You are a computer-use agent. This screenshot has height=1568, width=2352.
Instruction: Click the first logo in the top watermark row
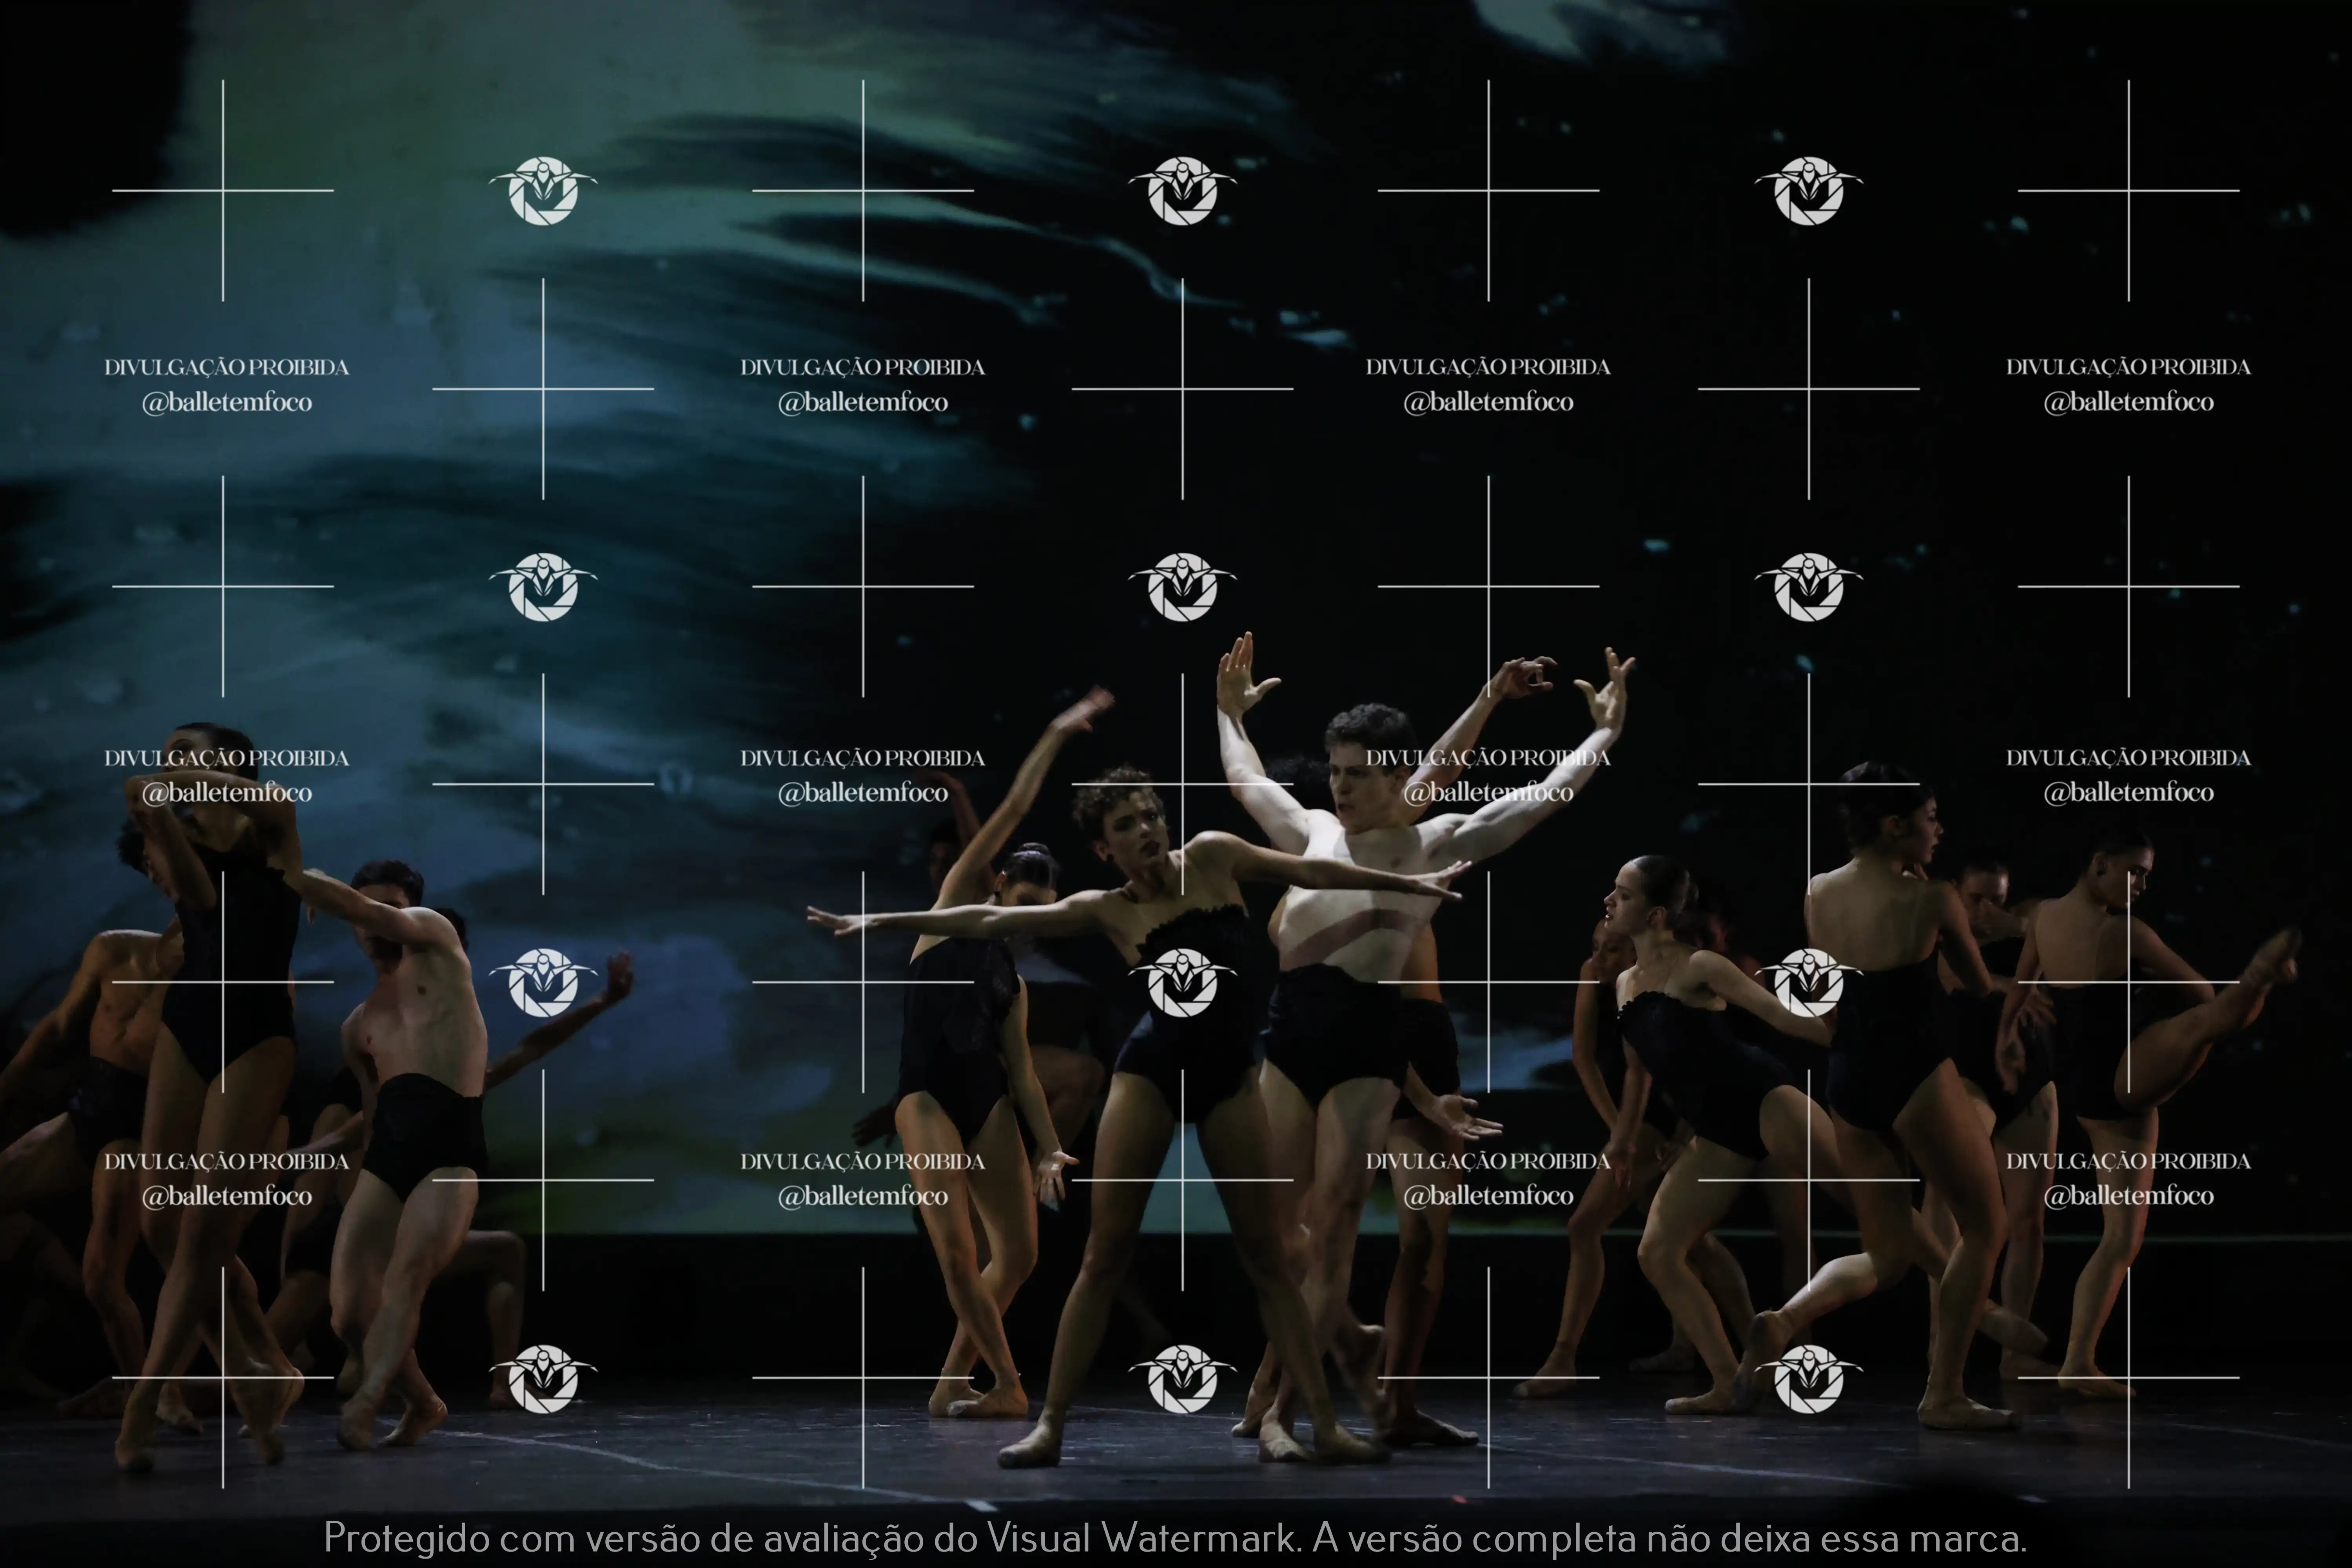click(543, 190)
